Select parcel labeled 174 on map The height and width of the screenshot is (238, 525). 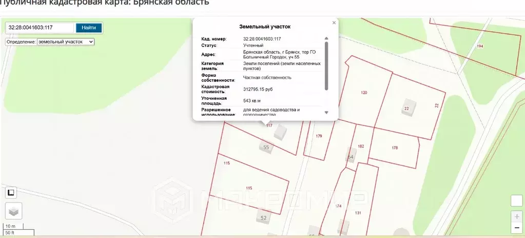pyautogui.click(x=338, y=206)
